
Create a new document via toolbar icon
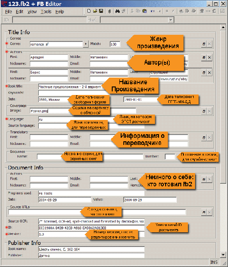click(x=89, y=11)
